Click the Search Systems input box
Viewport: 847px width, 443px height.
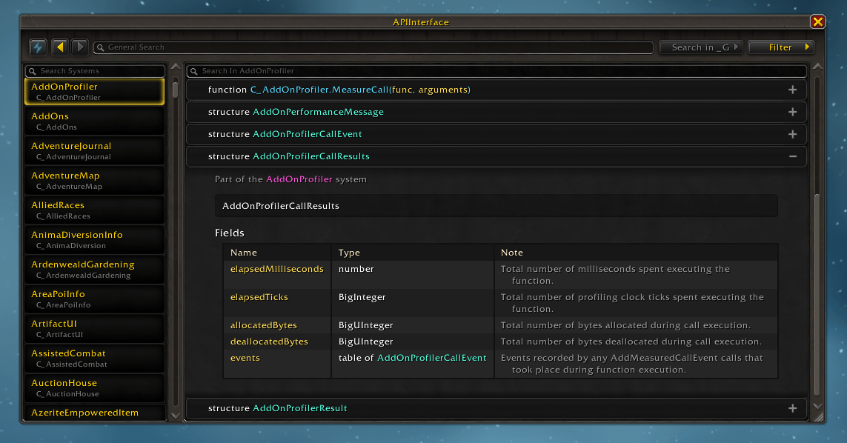coord(96,71)
